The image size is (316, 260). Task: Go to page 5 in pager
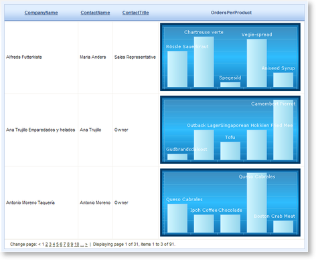point(58,245)
